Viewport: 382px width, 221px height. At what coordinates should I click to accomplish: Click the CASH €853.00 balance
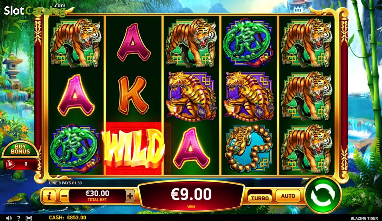[67, 218]
